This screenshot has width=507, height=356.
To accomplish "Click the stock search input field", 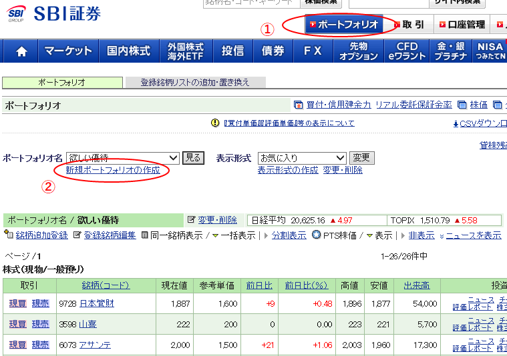I will (x=251, y=3).
